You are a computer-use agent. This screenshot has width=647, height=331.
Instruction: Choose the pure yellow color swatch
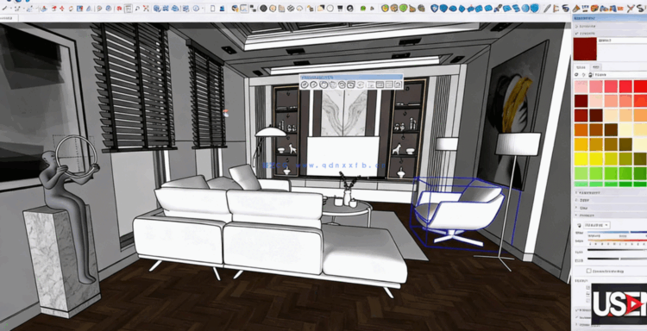pos(581,159)
